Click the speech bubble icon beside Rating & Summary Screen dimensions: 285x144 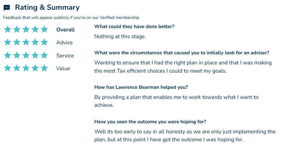[x=7, y=8]
